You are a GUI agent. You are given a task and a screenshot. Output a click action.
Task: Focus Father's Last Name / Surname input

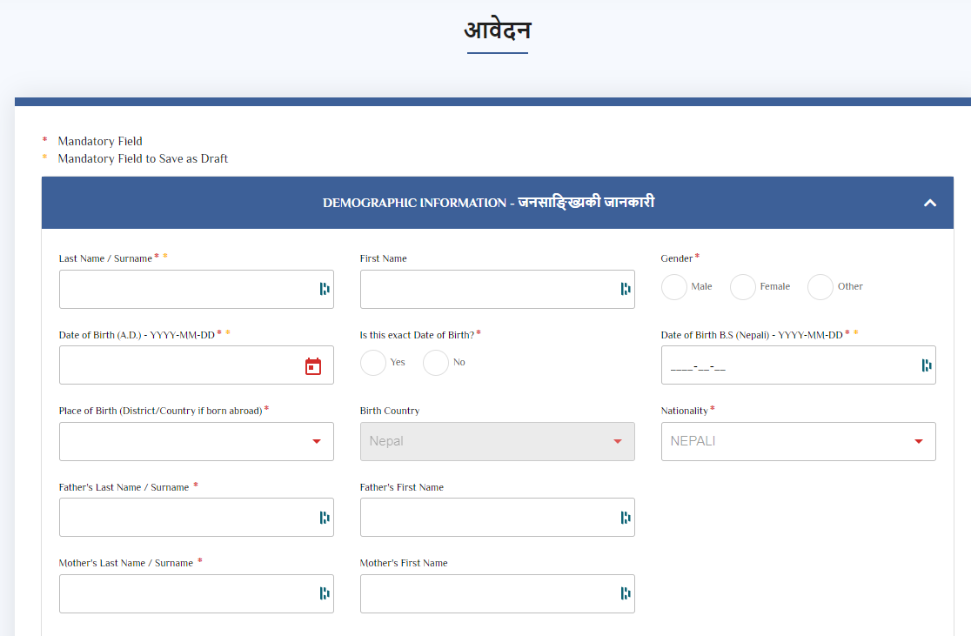point(197,517)
